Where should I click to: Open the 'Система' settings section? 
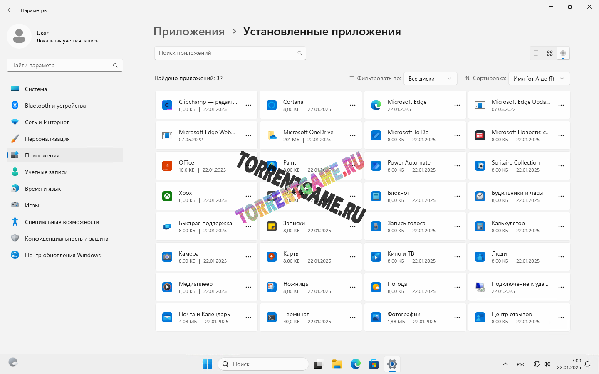(36, 89)
